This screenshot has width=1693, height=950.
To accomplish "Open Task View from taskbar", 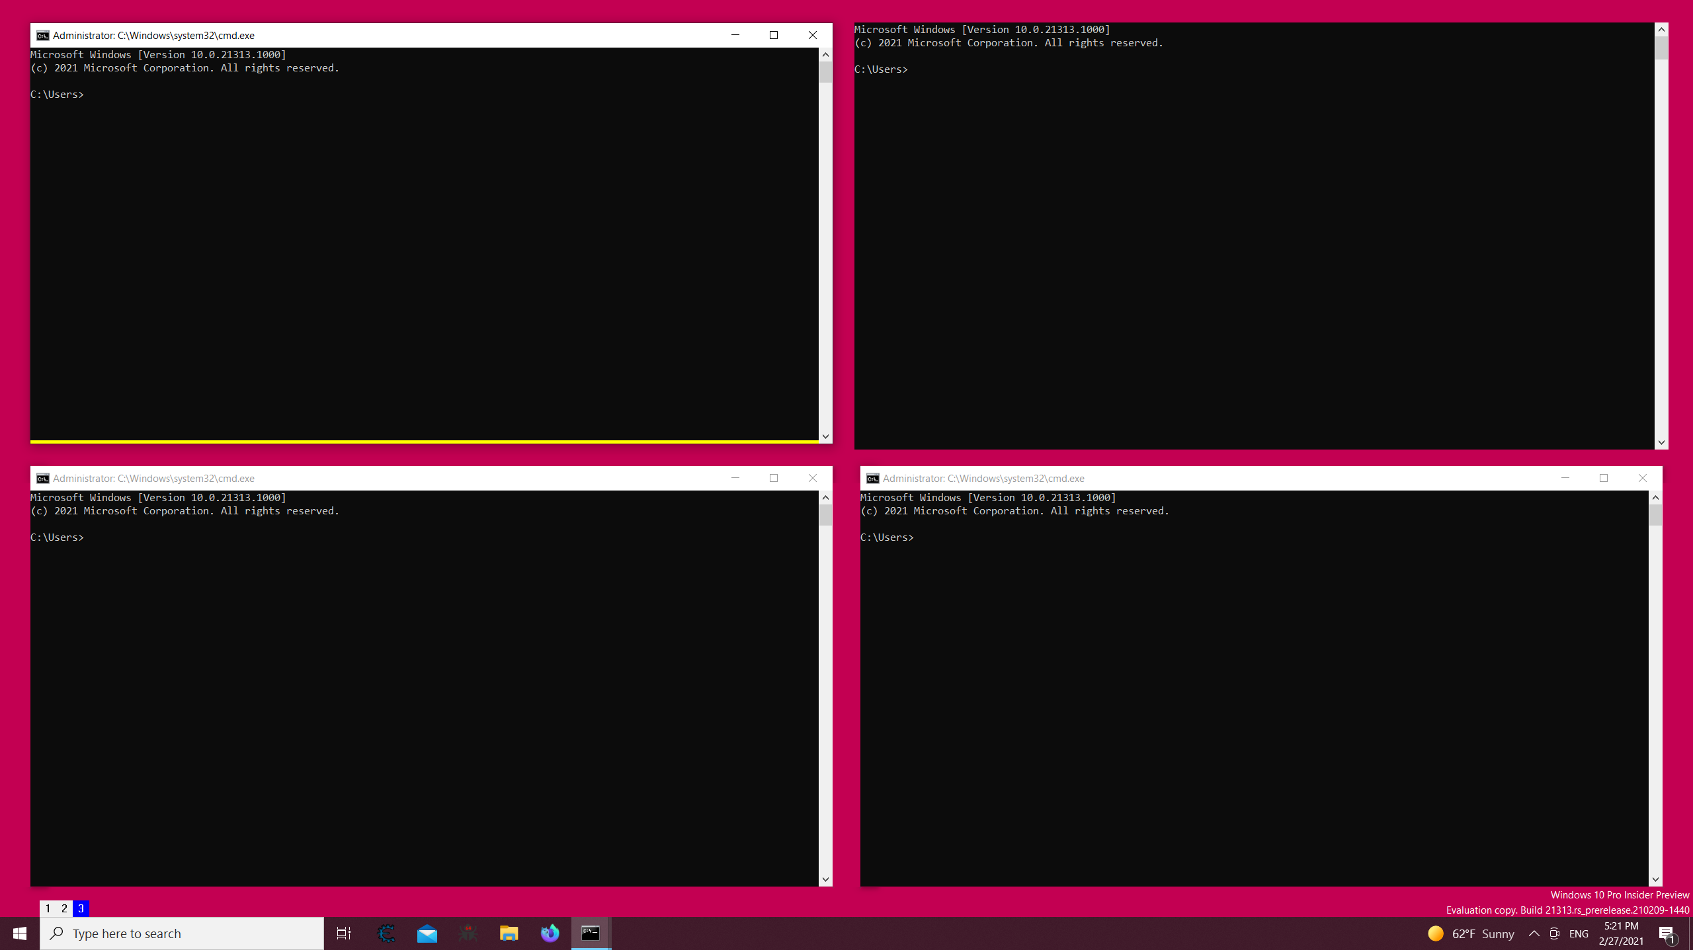I will (x=344, y=933).
